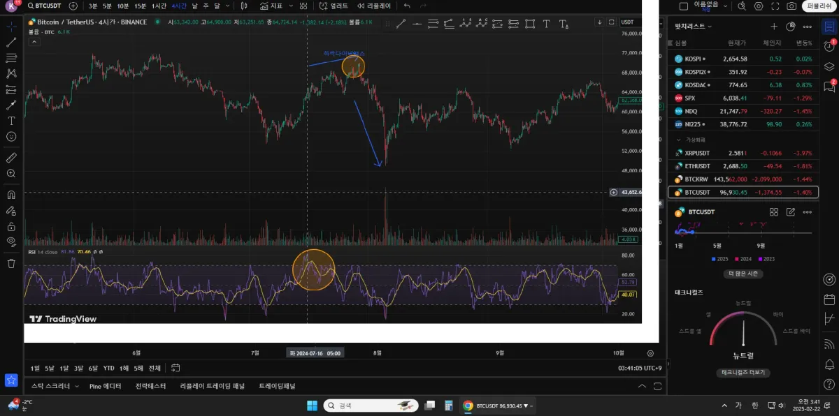
Task: Open the economic calendar in right sidebar
Action: point(829,299)
